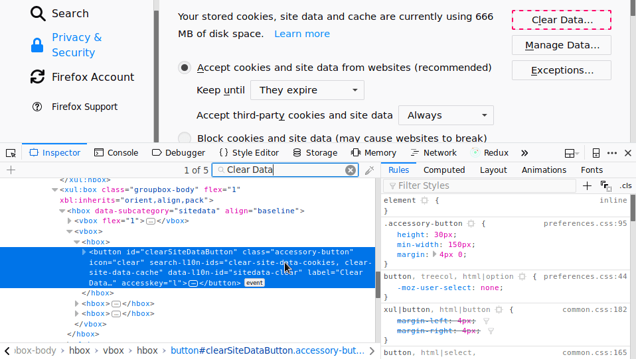Open the Style Editor tab
The height and width of the screenshot is (359, 636).
249,153
